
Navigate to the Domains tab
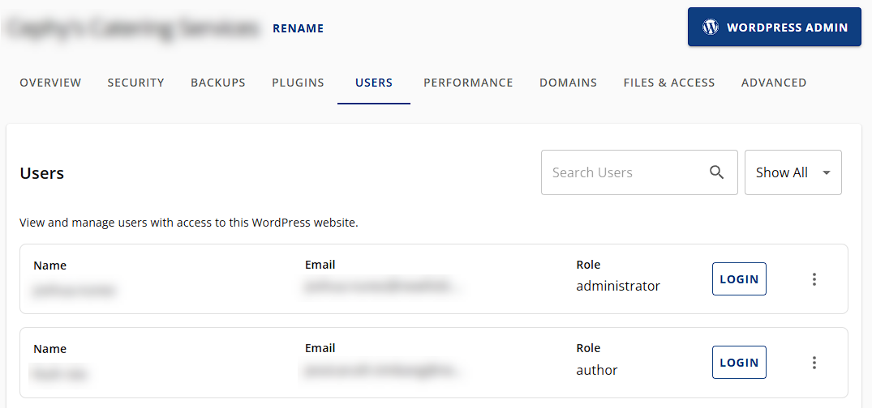pos(568,83)
